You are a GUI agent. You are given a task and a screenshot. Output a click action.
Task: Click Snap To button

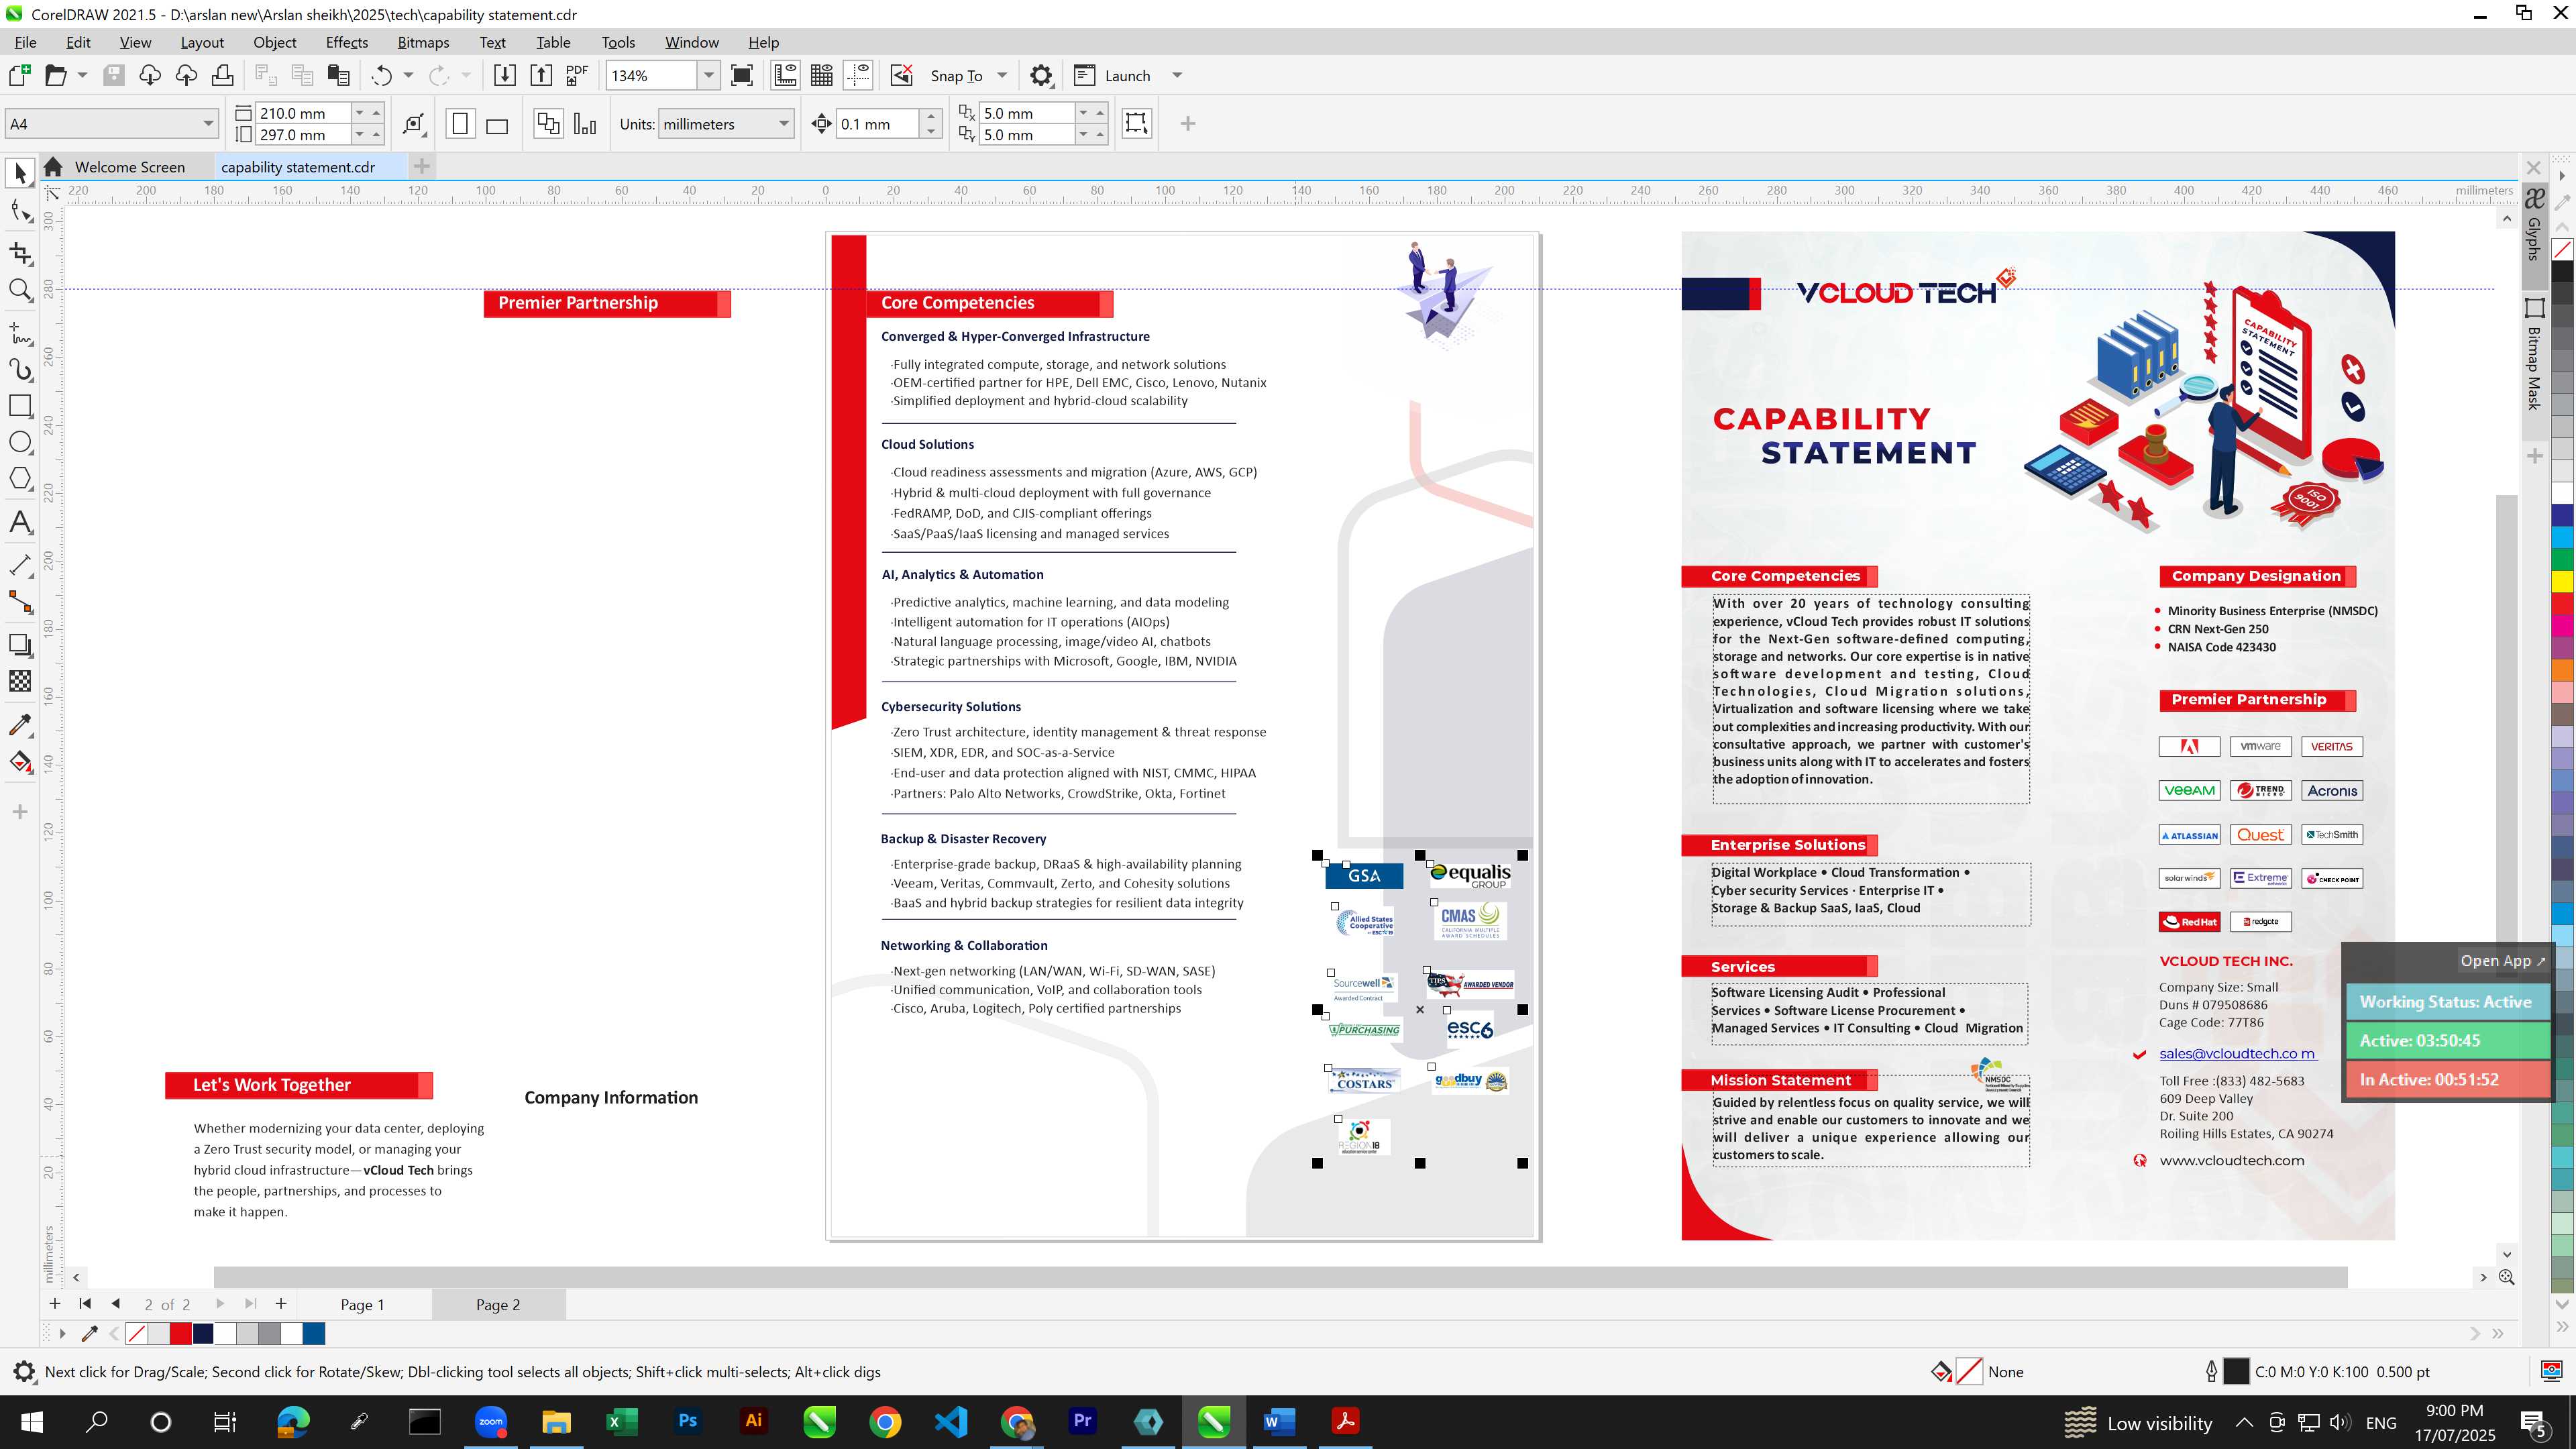956,76
